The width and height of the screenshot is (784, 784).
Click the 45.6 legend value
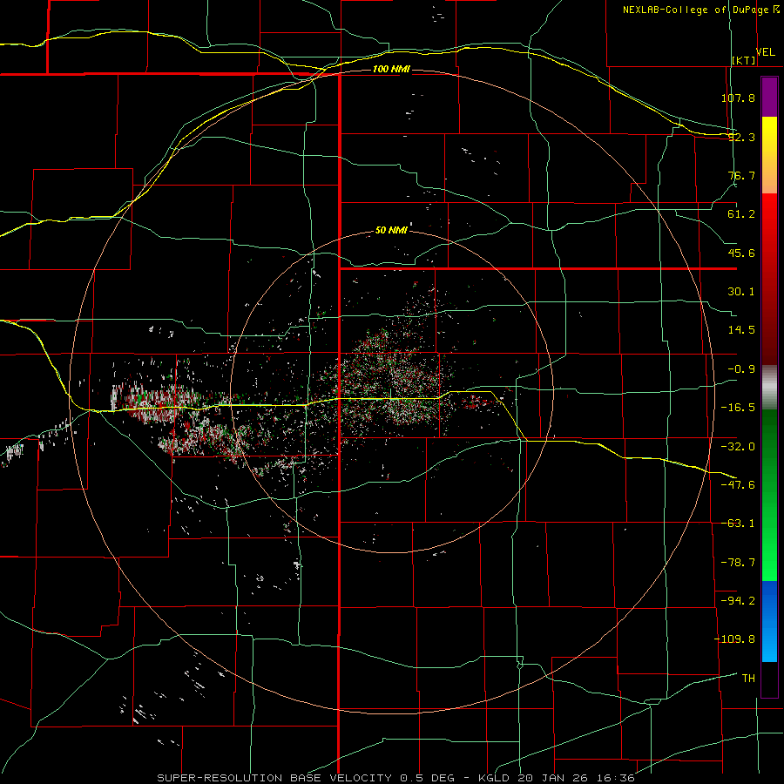(x=741, y=253)
